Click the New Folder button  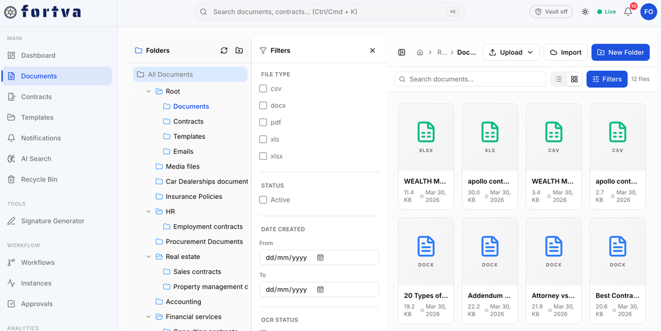621,52
